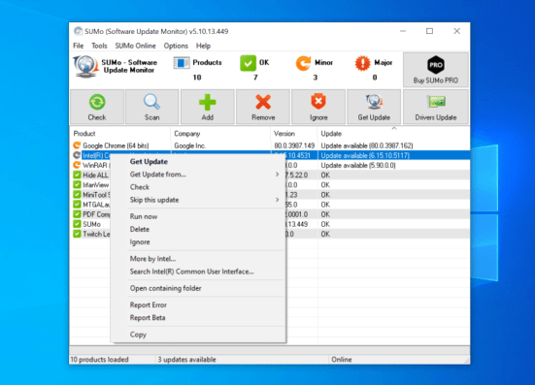Sort by Version column header

[x=294, y=134]
